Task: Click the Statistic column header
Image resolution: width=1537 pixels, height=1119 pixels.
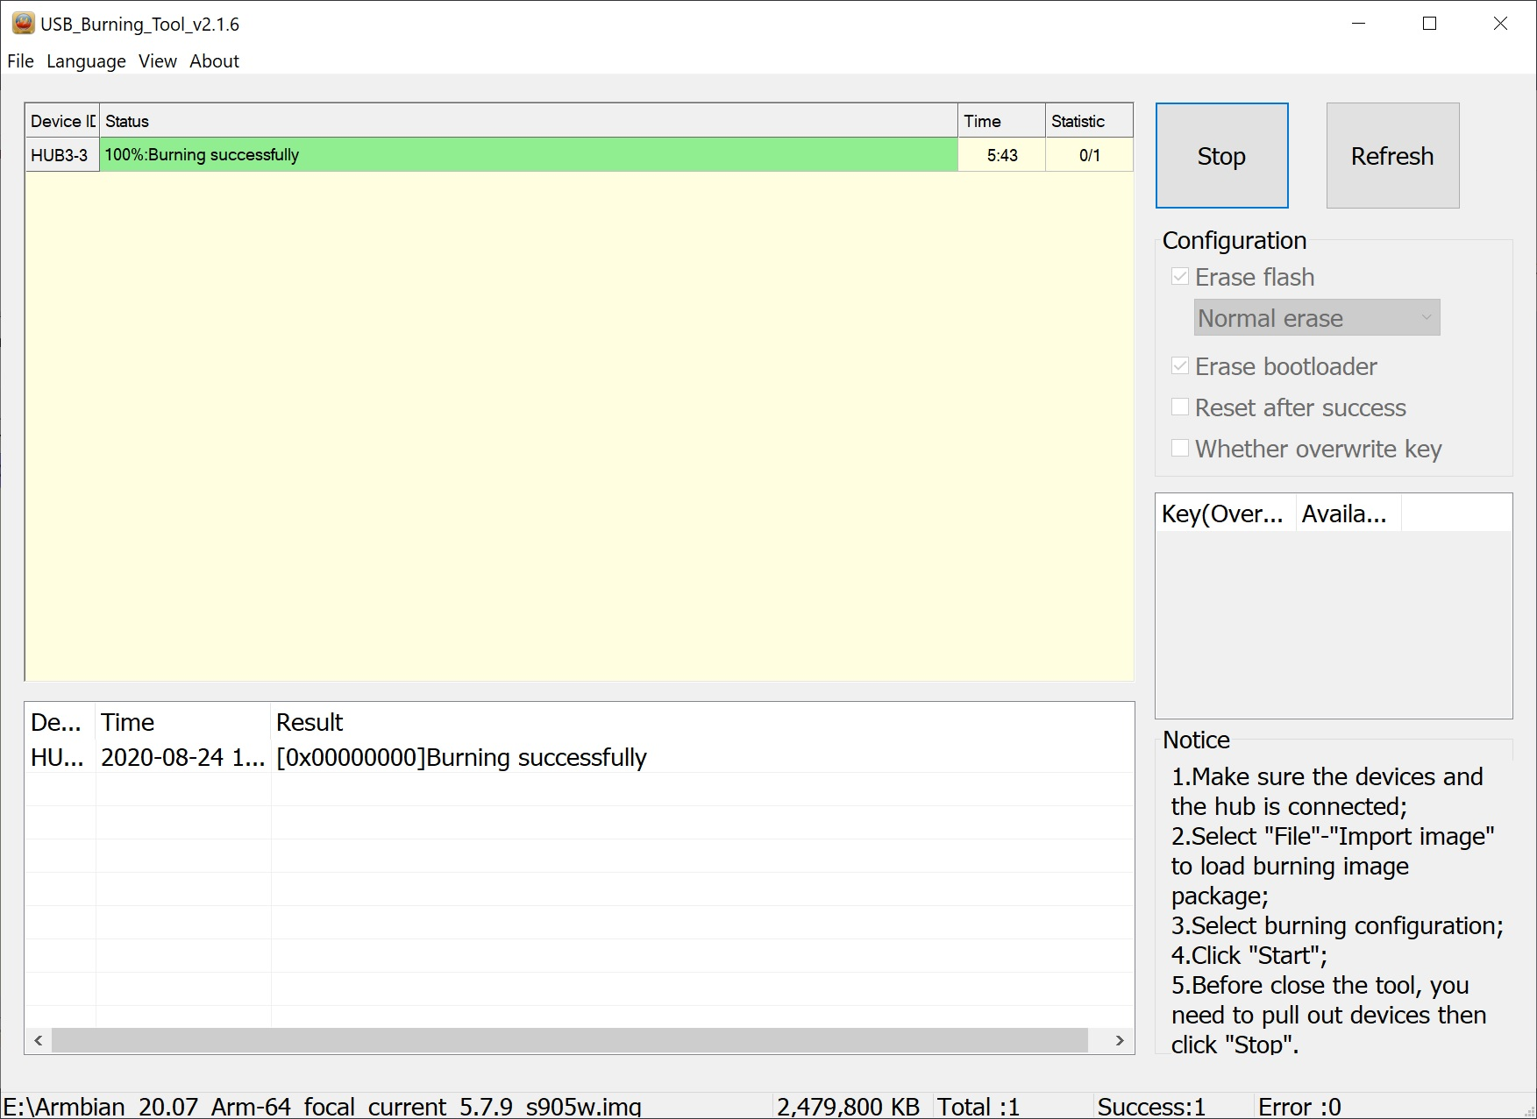Action: tap(1077, 120)
